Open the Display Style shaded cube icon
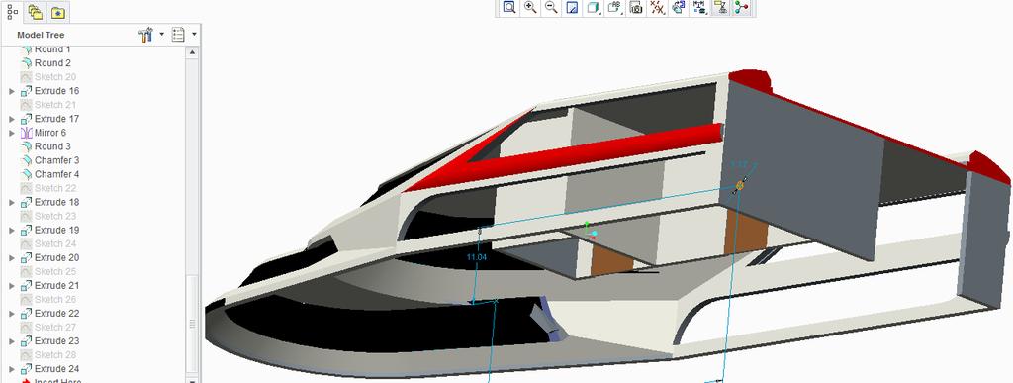Screen dimensions: 1013x383 click(x=593, y=8)
